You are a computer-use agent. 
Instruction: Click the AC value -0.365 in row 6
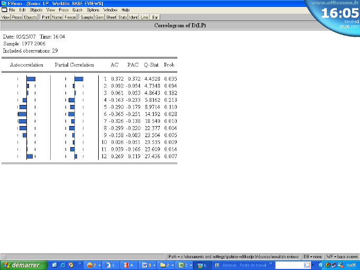coord(117,114)
